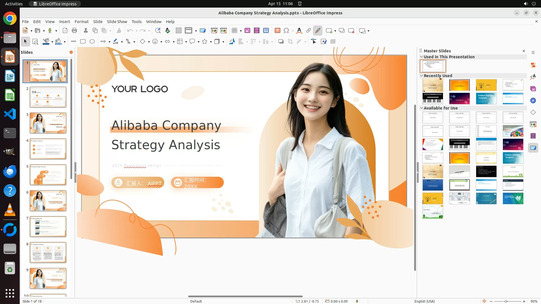Open the Slide Show menu
The image size is (541, 304).
tap(117, 22)
